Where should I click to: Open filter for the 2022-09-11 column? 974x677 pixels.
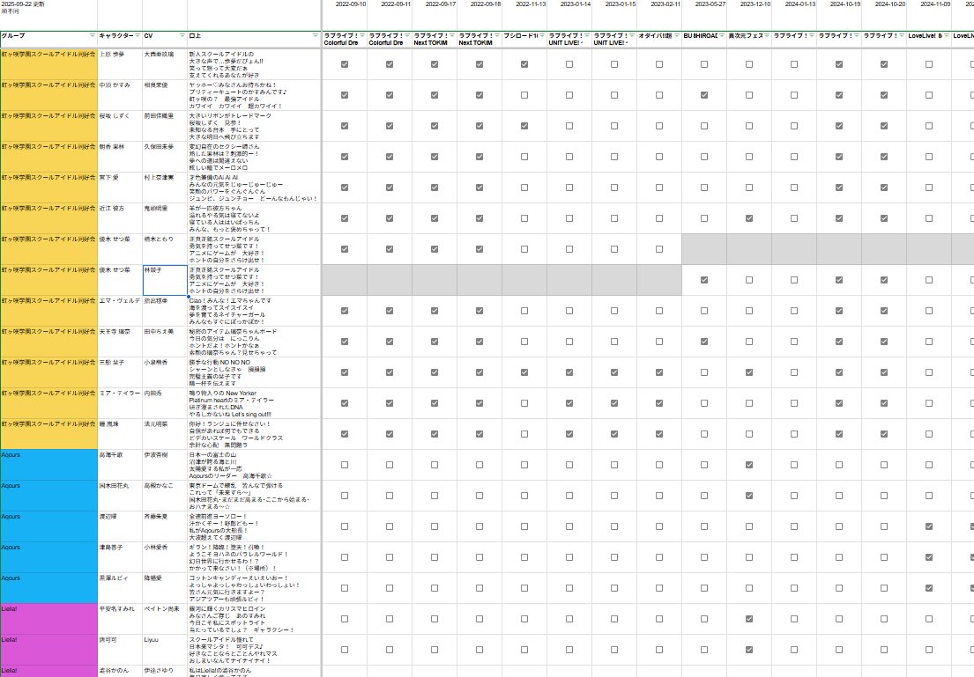tap(407, 35)
